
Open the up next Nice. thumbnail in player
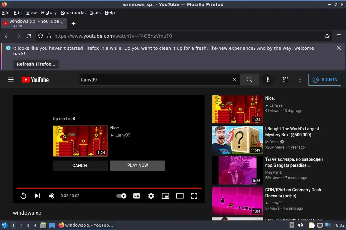[80, 141]
